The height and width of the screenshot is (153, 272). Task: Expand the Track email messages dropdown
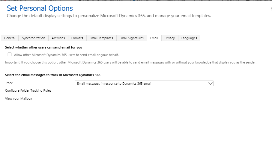point(144,83)
